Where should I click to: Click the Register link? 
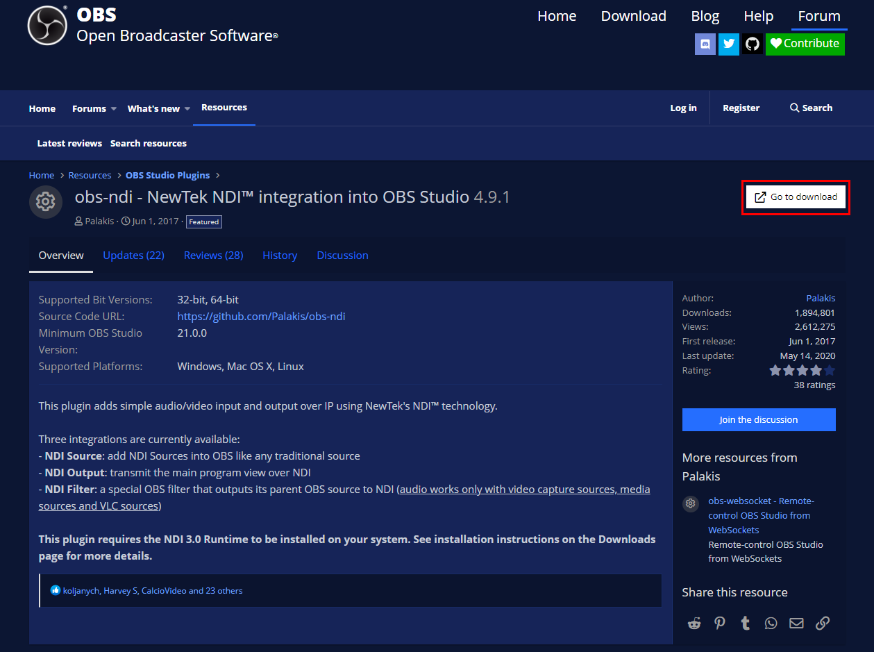click(x=741, y=108)
